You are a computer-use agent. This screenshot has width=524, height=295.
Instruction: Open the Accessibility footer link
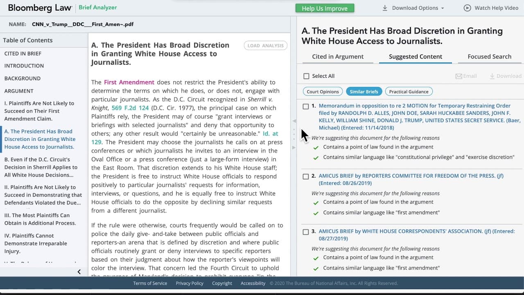253,283
